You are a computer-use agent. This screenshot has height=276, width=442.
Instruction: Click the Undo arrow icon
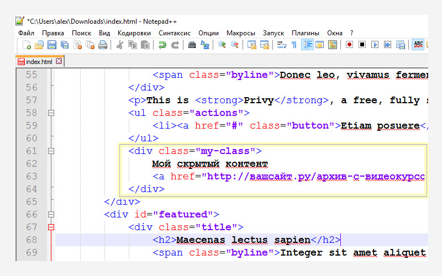click(162, 45)
